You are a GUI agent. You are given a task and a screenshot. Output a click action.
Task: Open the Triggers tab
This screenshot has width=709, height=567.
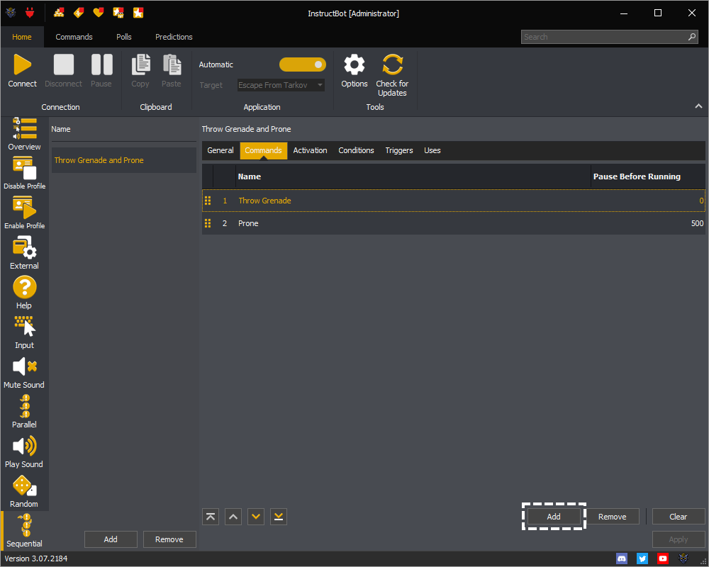[399, 150]
